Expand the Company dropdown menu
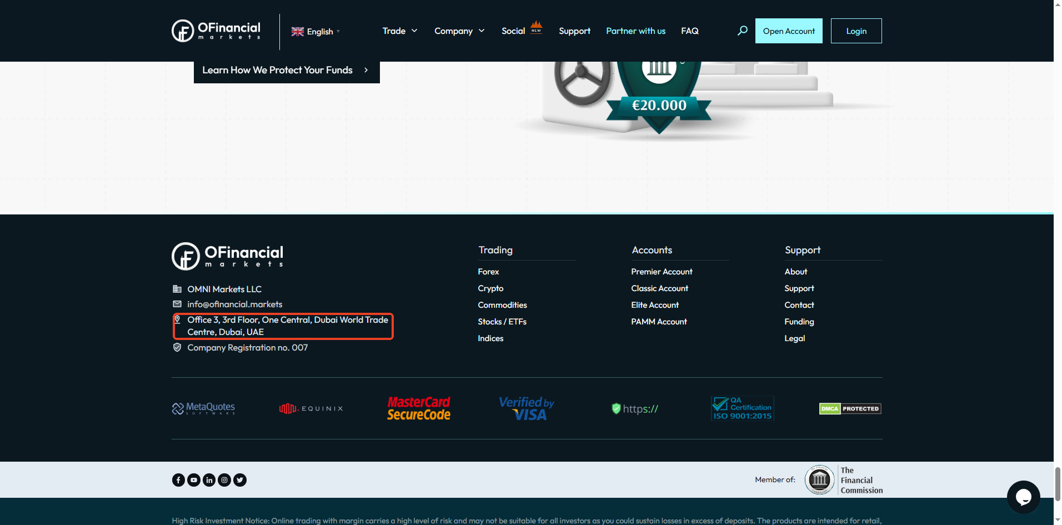1062x525 pixels. tap(459, 31)
